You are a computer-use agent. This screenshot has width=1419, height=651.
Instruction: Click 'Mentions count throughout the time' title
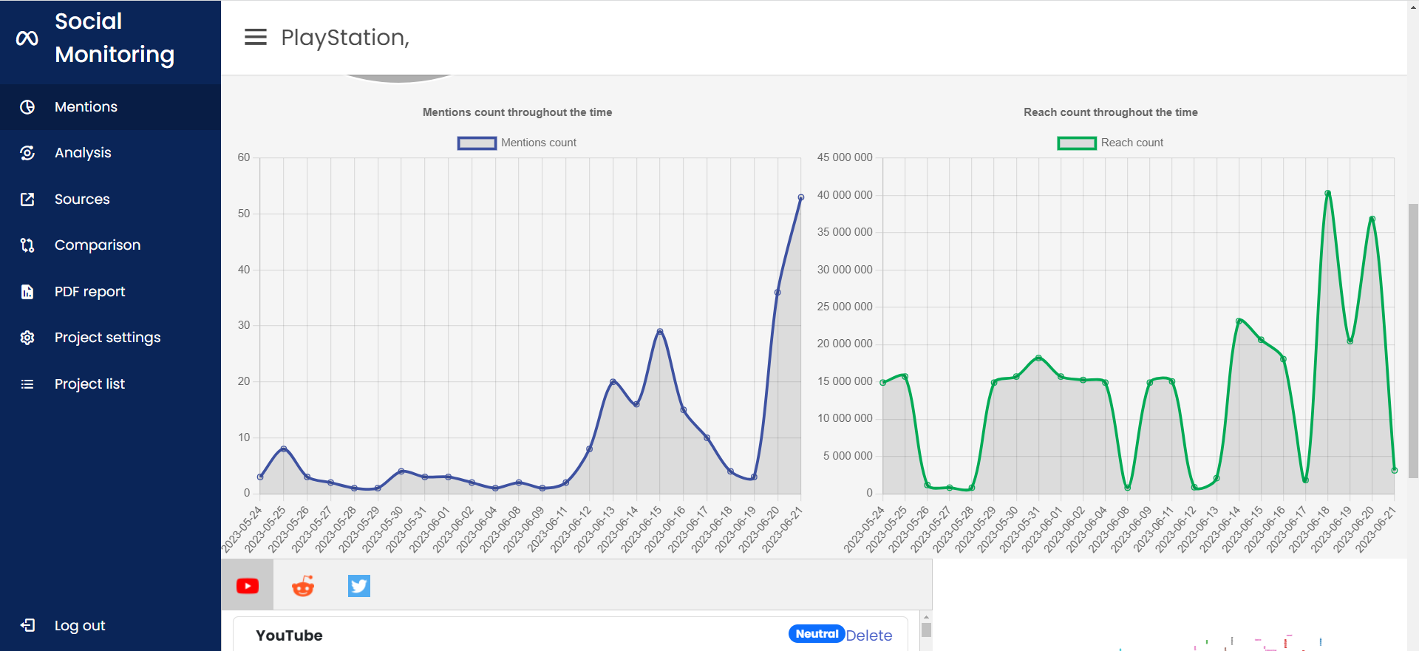[517, 112]
